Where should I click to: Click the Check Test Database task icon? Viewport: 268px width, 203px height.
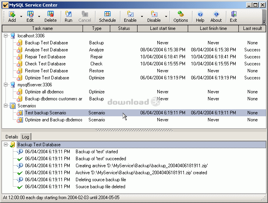click(19, 64)
